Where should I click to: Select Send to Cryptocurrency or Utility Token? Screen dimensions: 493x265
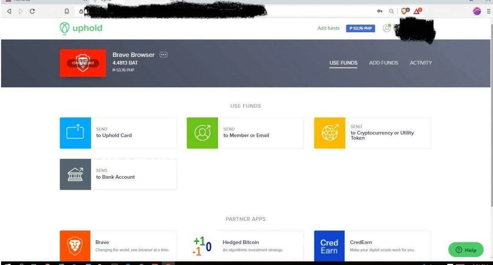(x=372, y=133)
